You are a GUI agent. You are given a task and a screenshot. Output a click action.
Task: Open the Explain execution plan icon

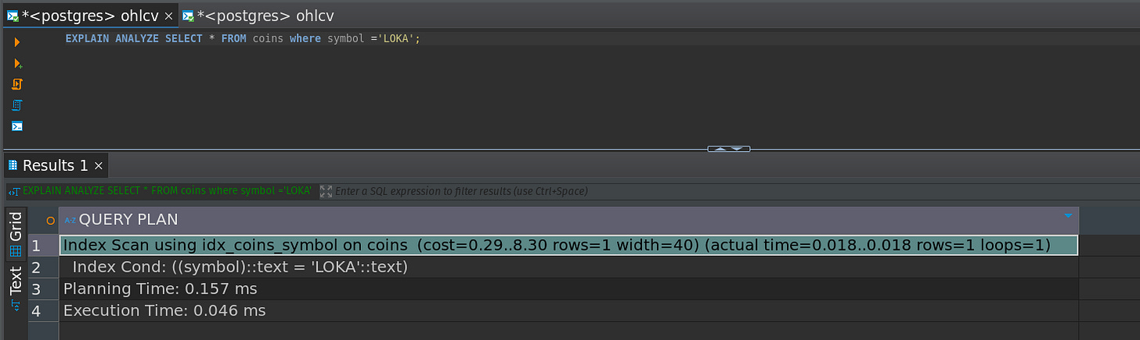[17, 105]
